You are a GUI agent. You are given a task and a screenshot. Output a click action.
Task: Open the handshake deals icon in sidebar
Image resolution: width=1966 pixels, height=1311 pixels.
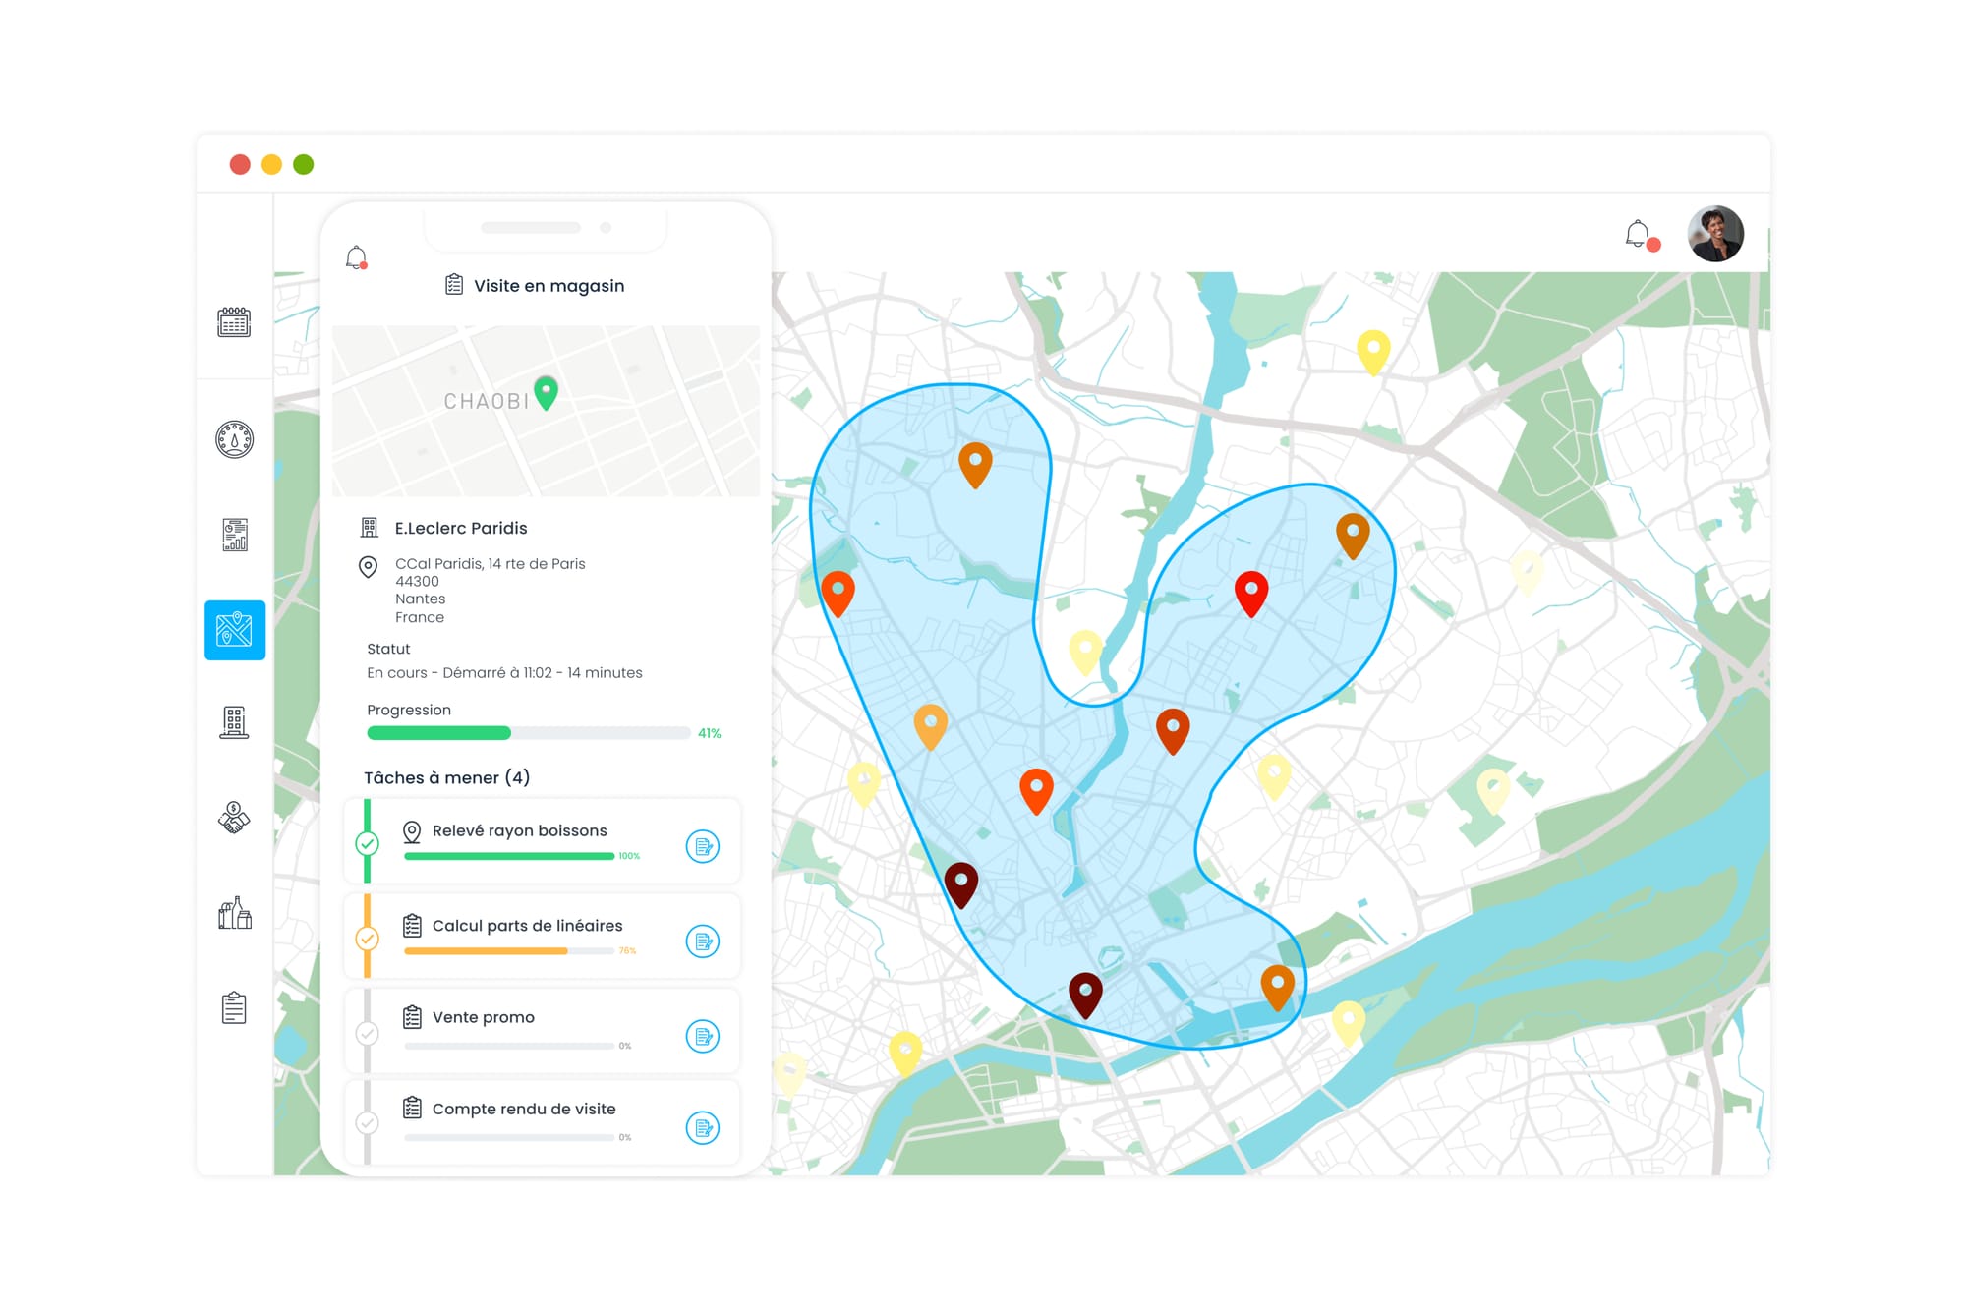234,818
